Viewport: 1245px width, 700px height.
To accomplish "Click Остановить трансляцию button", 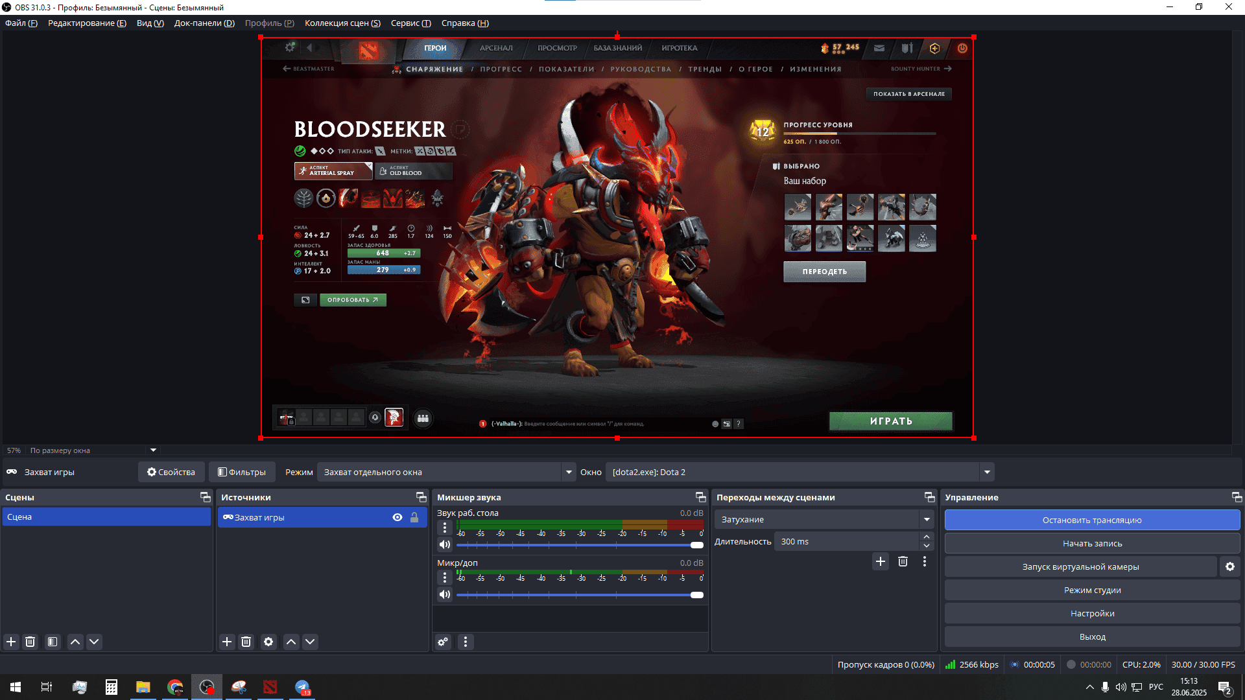I will [1092, 520].
